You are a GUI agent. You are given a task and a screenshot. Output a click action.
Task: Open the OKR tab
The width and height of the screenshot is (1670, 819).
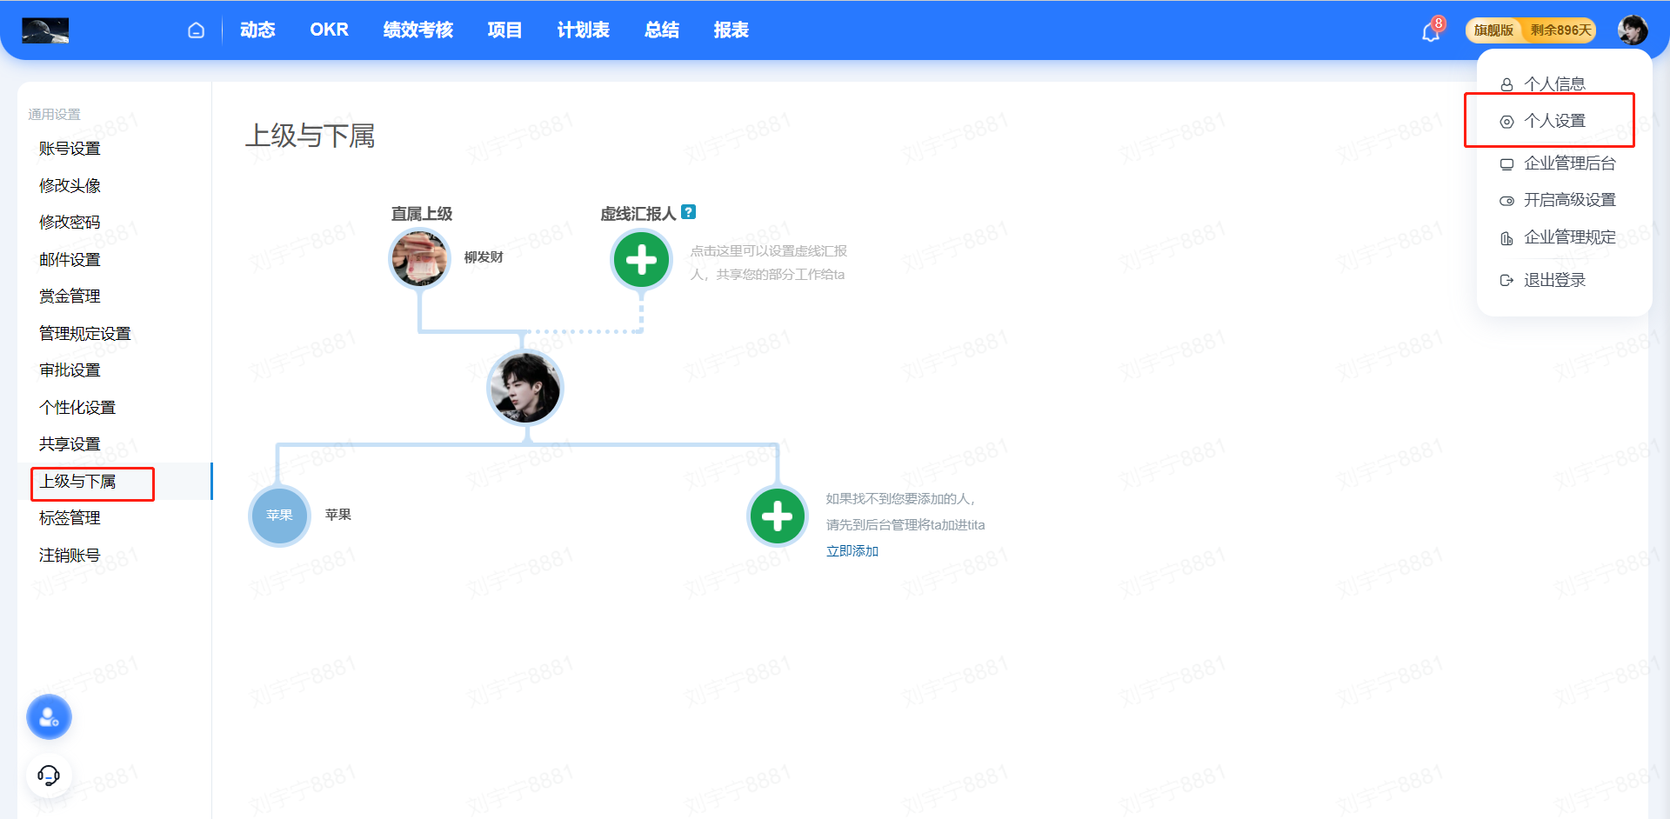(x=329, y=30)
